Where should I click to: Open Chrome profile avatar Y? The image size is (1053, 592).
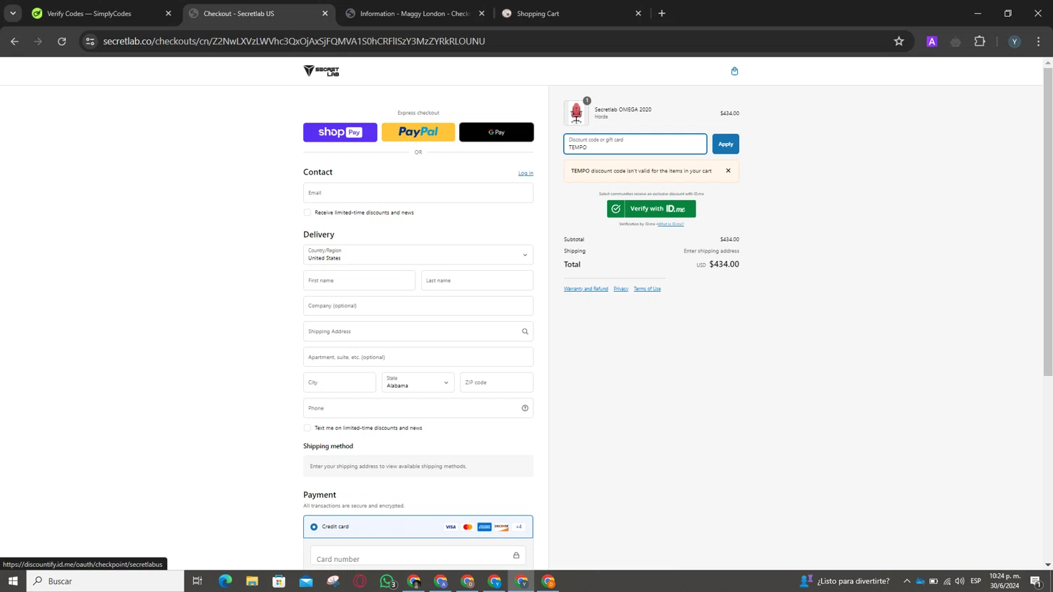(x=1014, y=41)
